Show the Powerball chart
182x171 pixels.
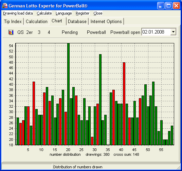tap(96, 32)
